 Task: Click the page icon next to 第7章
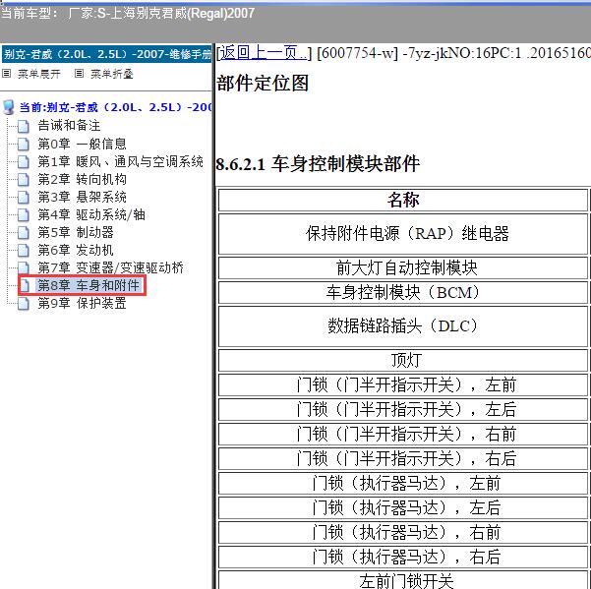24,267
